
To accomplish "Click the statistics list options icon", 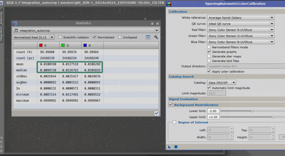I will [148, 37].
